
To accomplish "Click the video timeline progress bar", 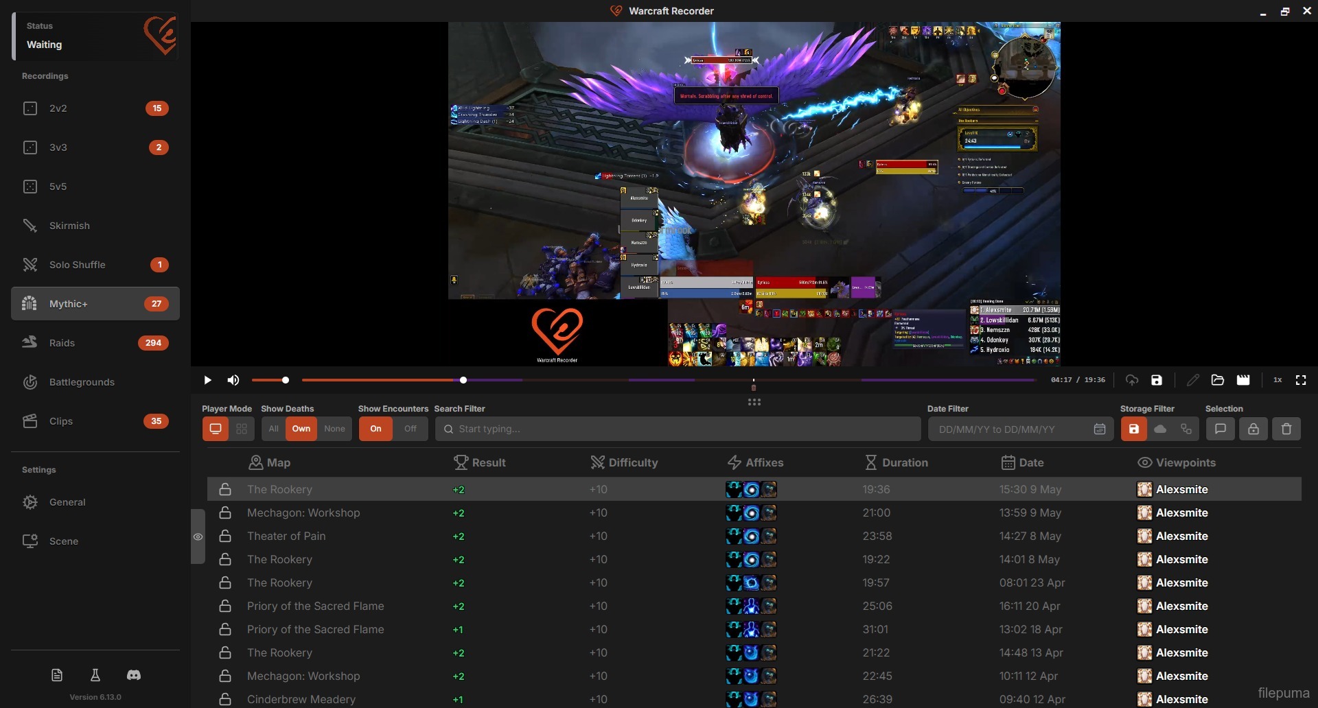I will click(x=618, y=380).
